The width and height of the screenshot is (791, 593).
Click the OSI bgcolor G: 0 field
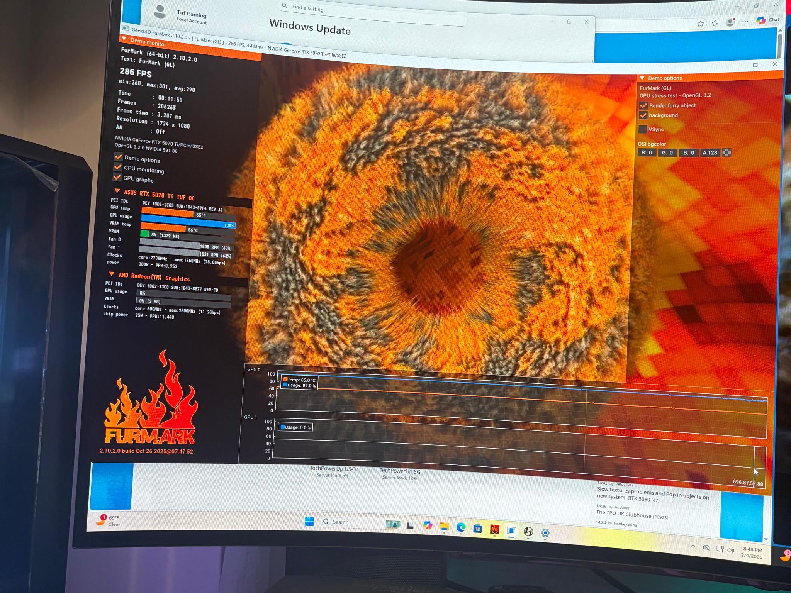(x=667, y=153)
